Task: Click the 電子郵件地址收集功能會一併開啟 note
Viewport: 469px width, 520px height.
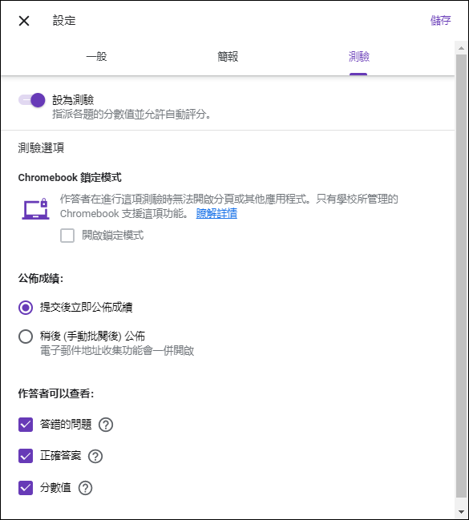Action: pyautogui.click(x=117, y=350)
